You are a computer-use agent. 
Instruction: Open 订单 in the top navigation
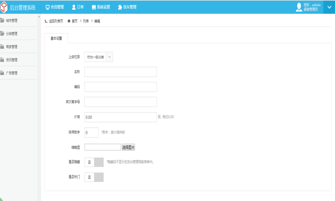pos(78,7)
